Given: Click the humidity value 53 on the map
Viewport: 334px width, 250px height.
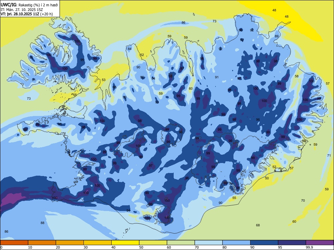Looking at the screenshot, I should [x=104, y=80].
